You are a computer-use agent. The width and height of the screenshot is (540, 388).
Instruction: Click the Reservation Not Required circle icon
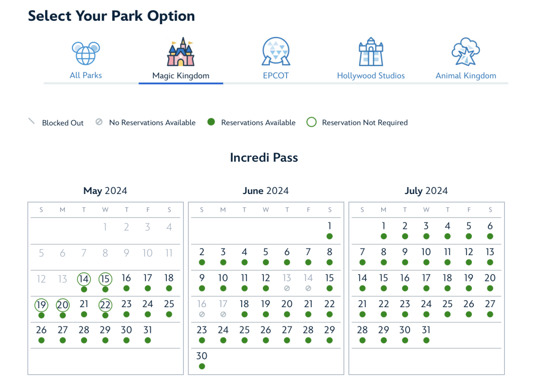coord(311,122)
